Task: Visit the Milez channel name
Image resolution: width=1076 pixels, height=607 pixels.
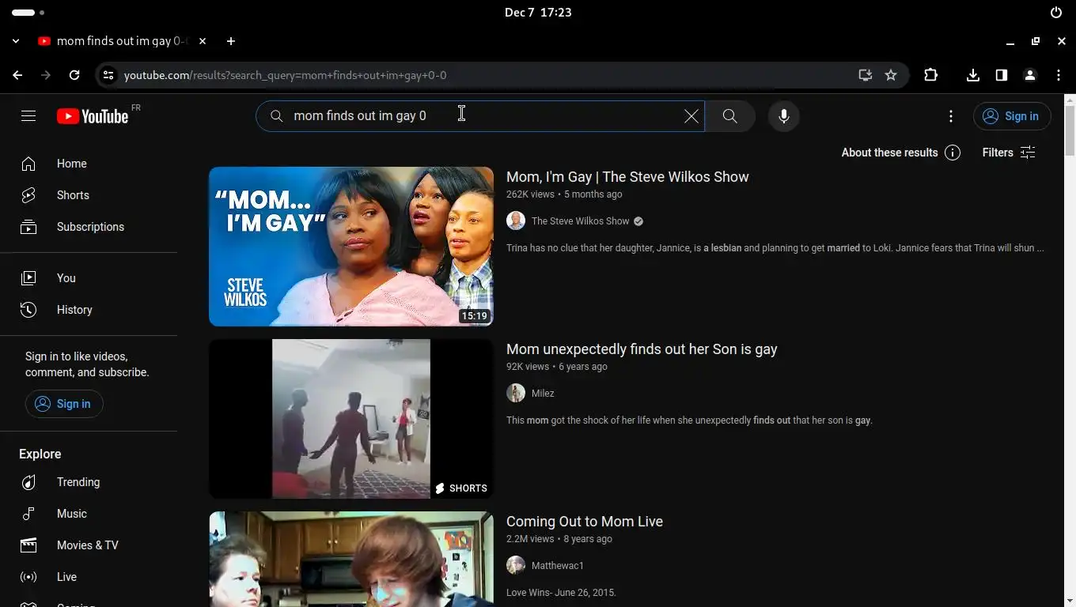Action: tap(543, 394)
